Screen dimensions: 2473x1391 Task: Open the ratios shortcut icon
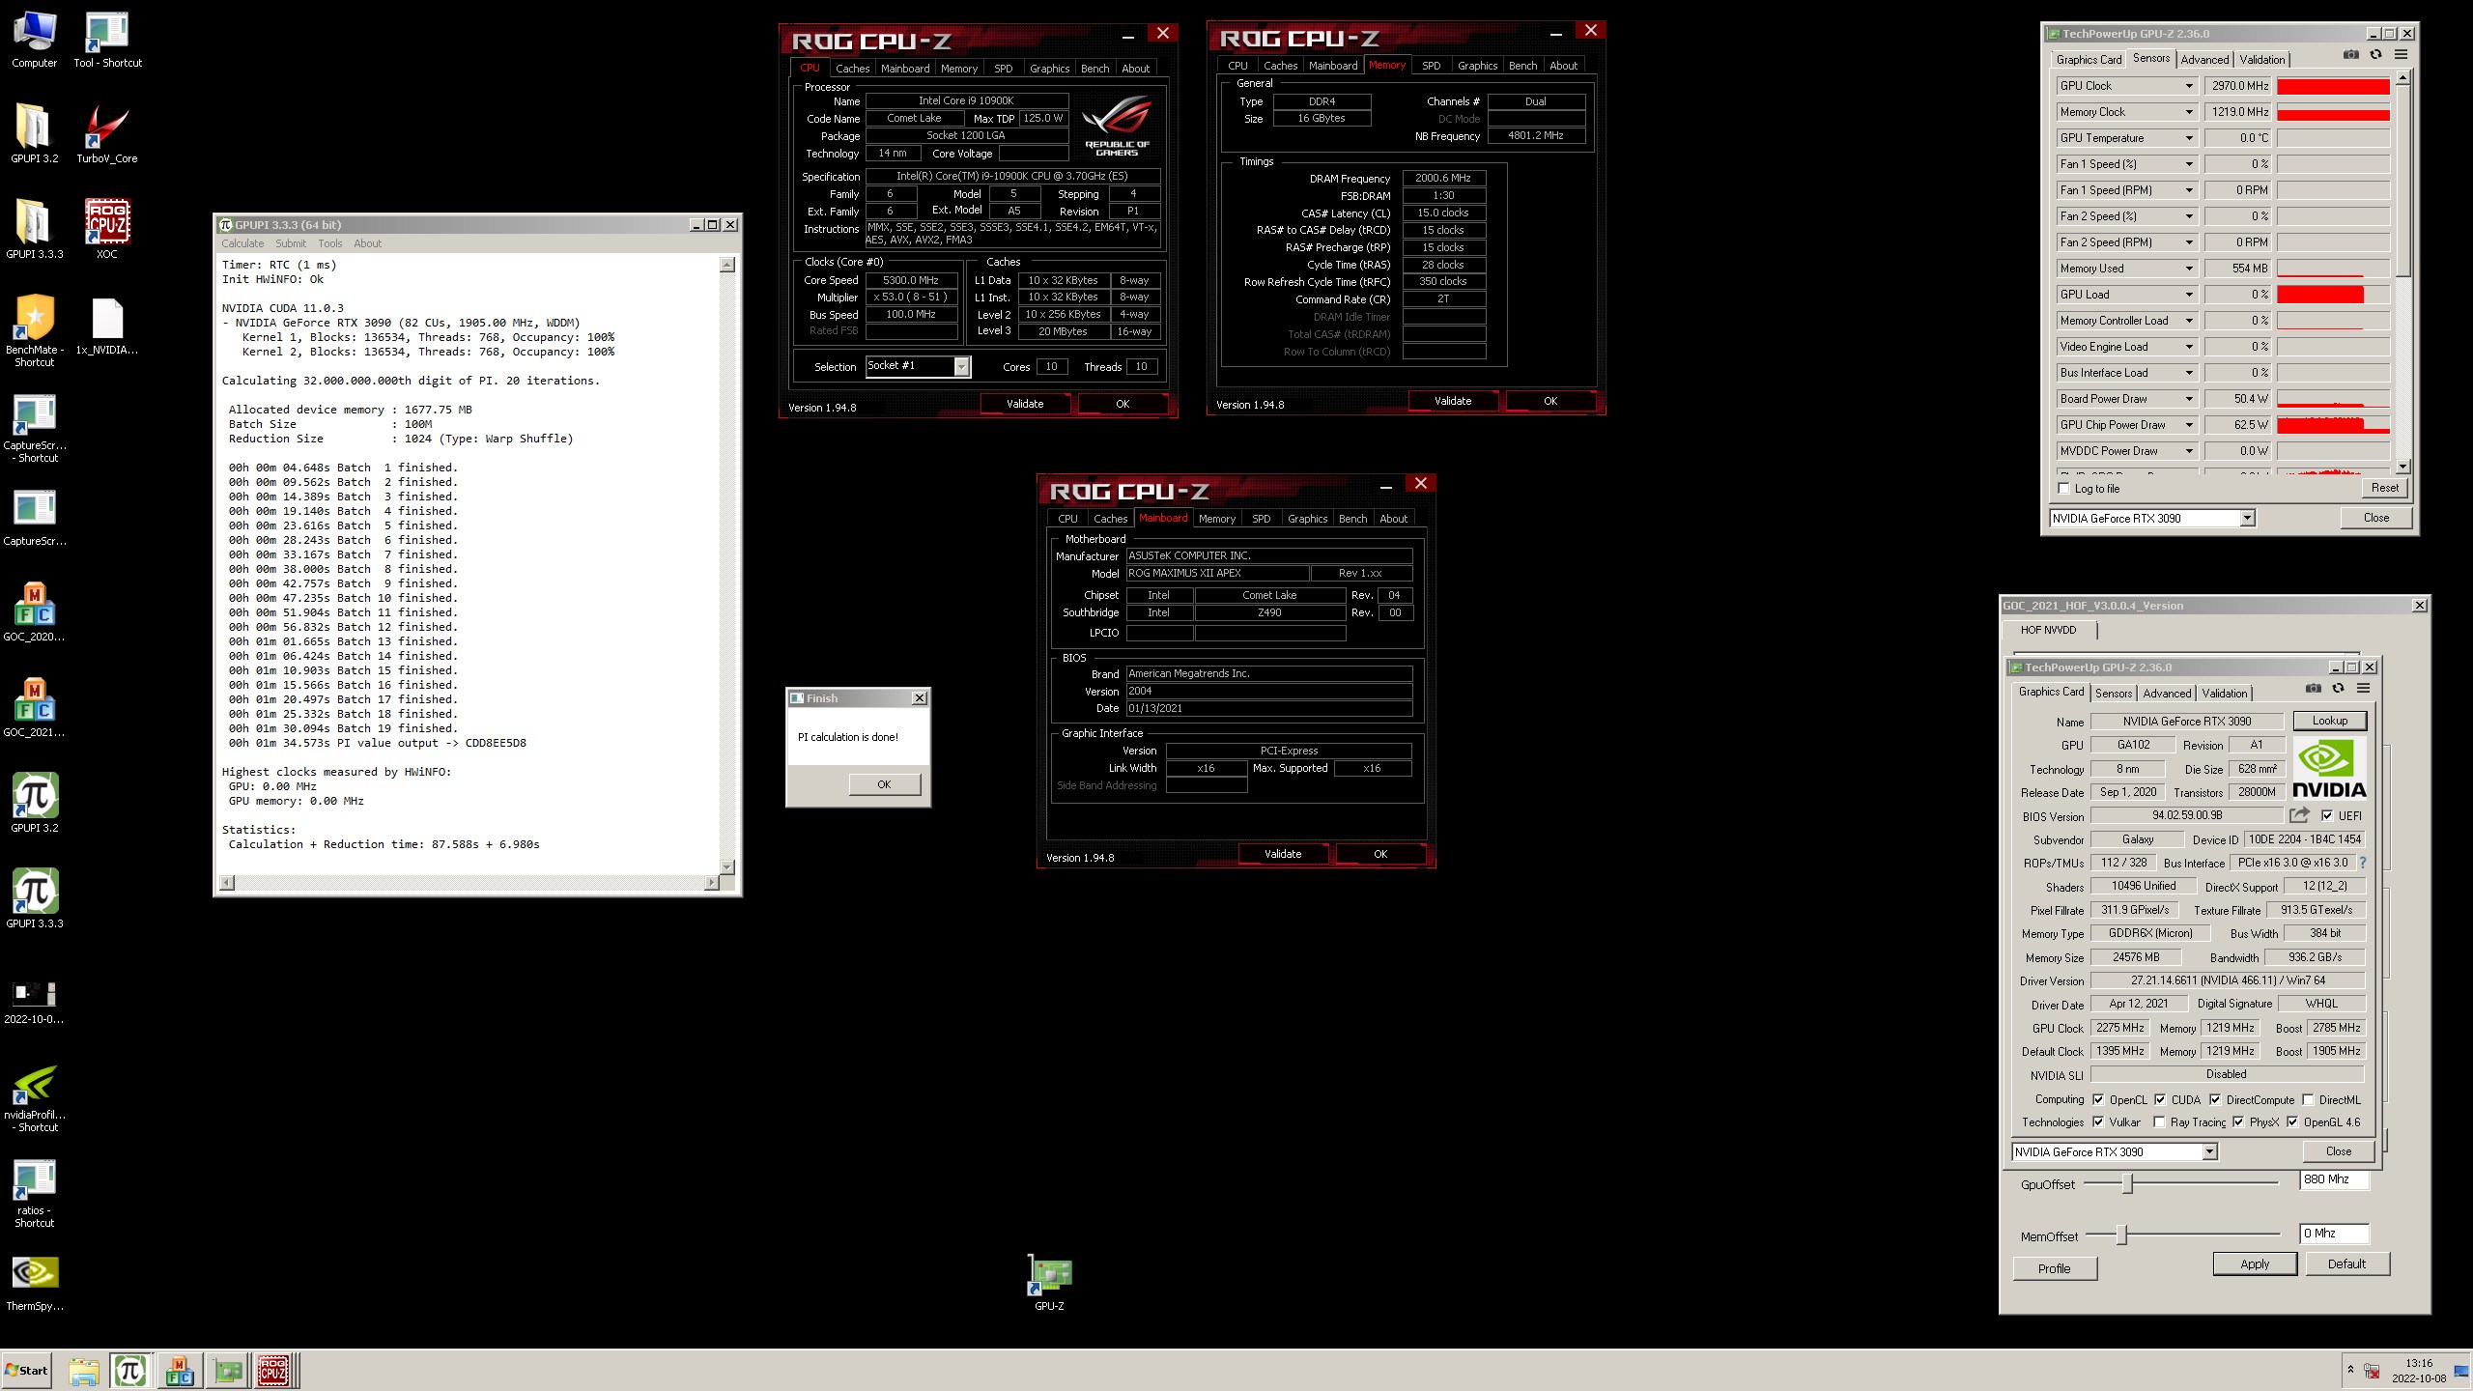(x=35, y=1194)
